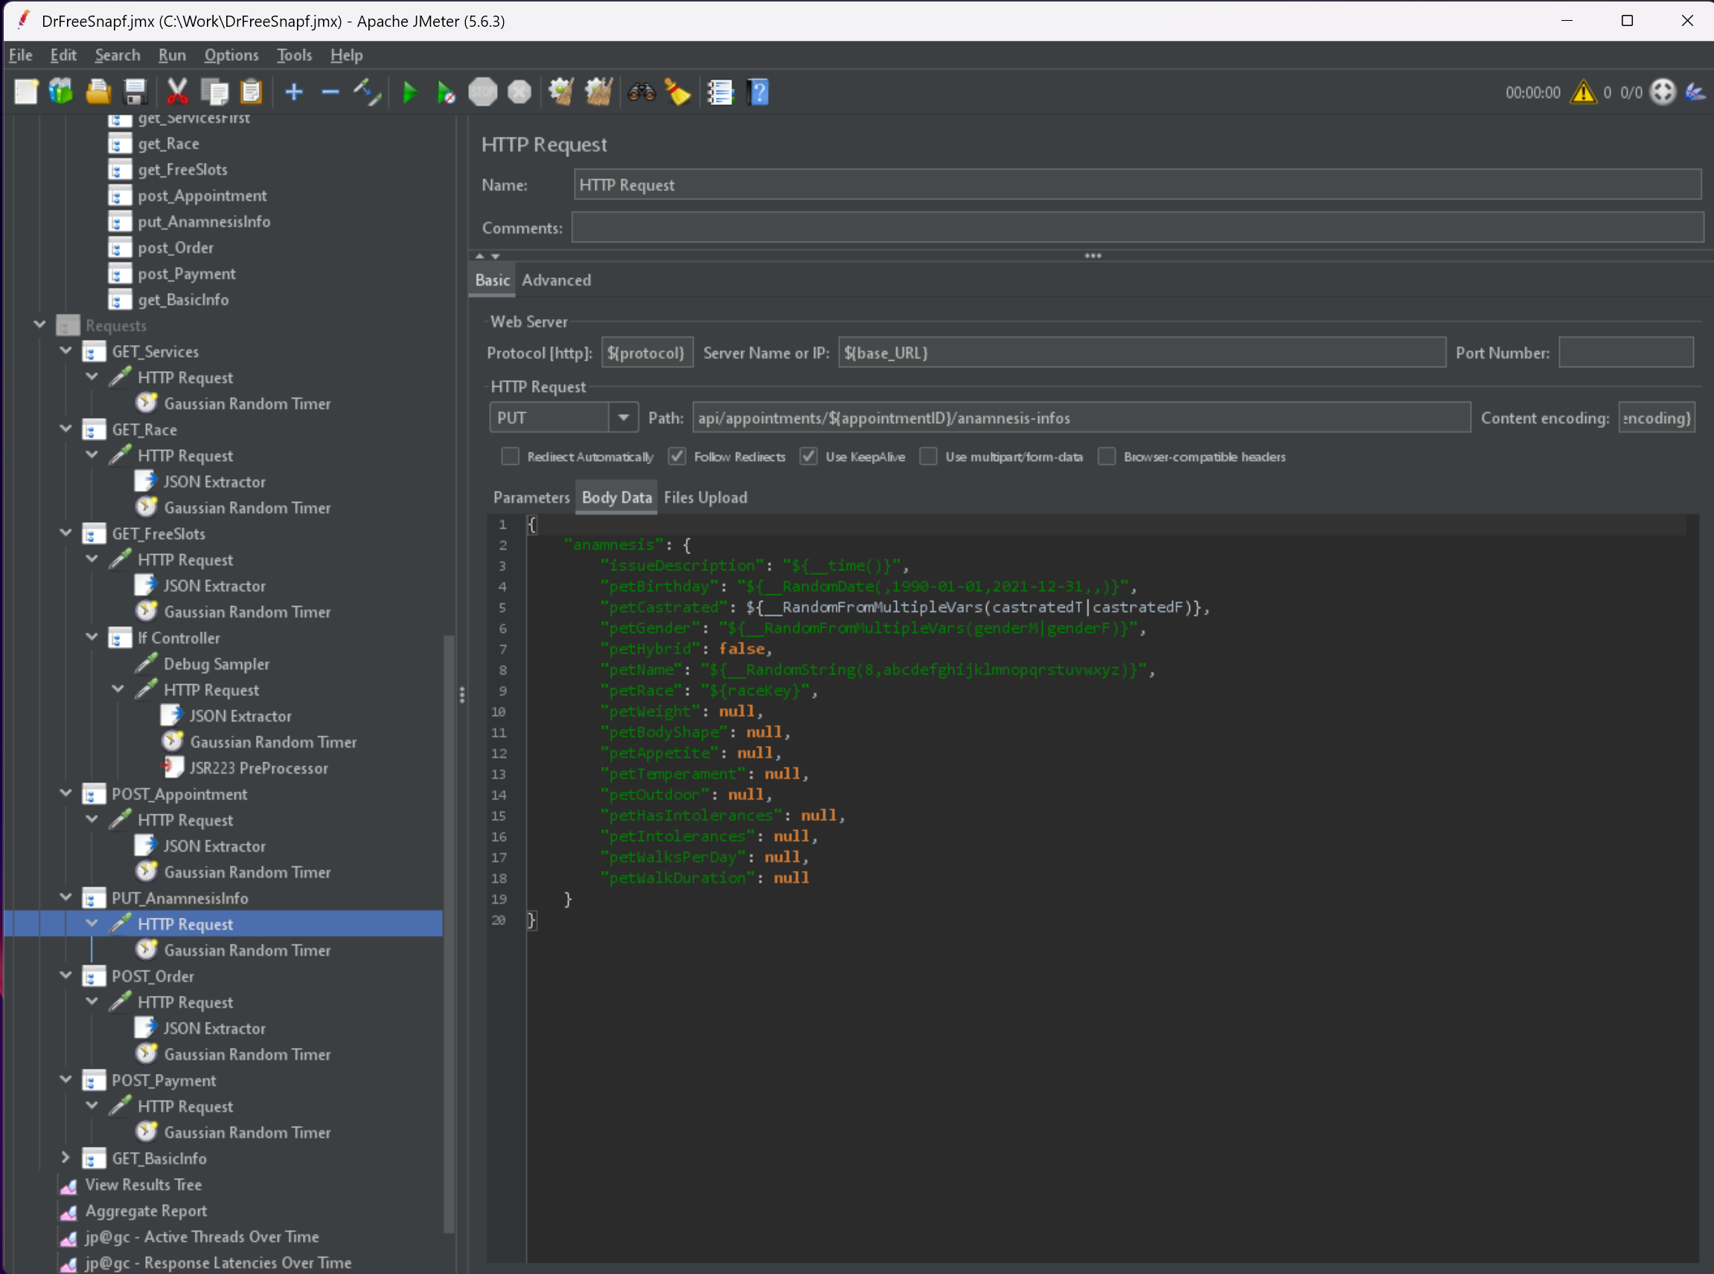This screenshot has height=1274, width=1714.
Task: Click the Search binoculars icon
Action: click(642, 91)
